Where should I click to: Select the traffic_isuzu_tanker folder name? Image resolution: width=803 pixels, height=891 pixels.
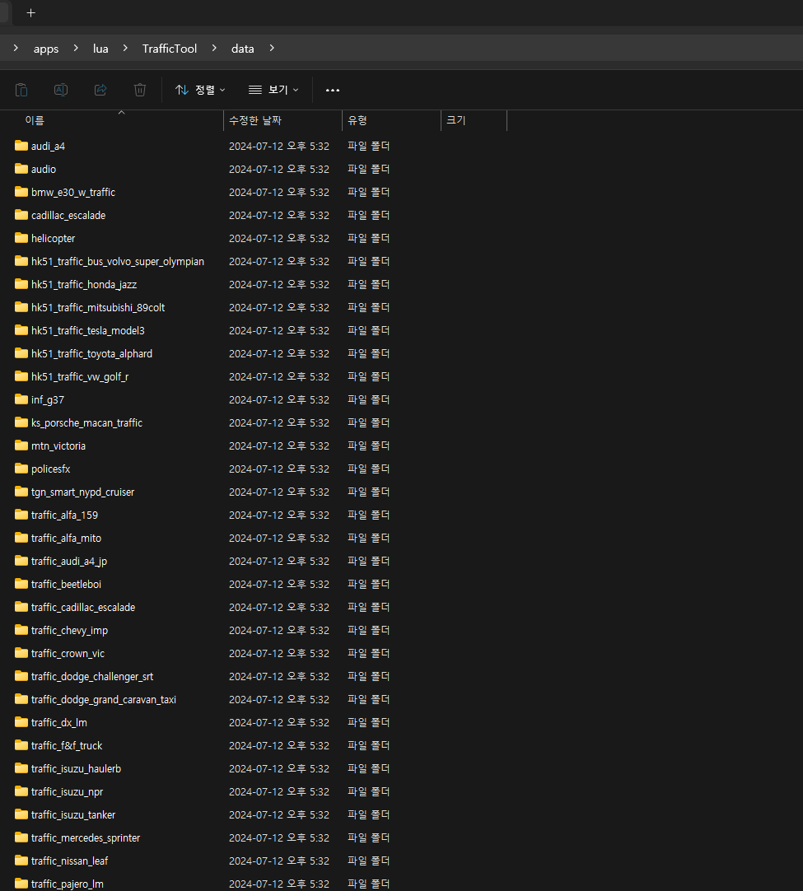click(73, 815)
